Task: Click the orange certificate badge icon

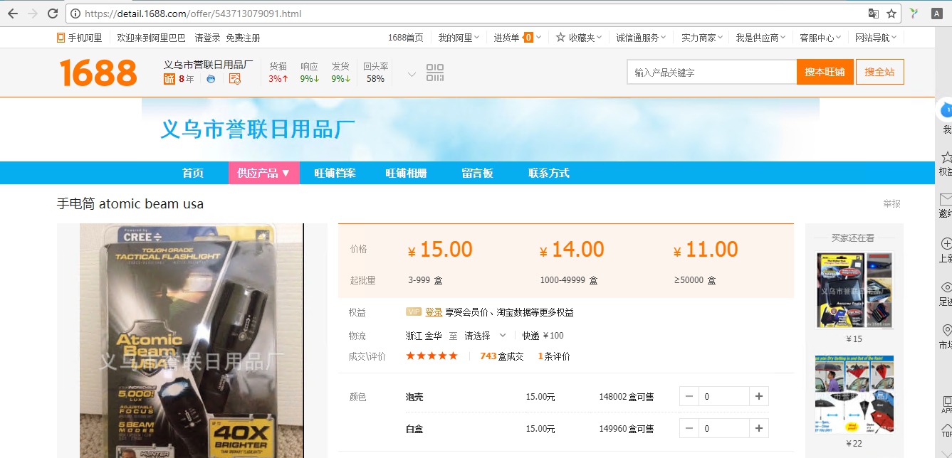Action: pyautogui.click(x=235, y=79)
